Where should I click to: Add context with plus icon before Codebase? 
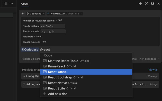click(23, 14)
